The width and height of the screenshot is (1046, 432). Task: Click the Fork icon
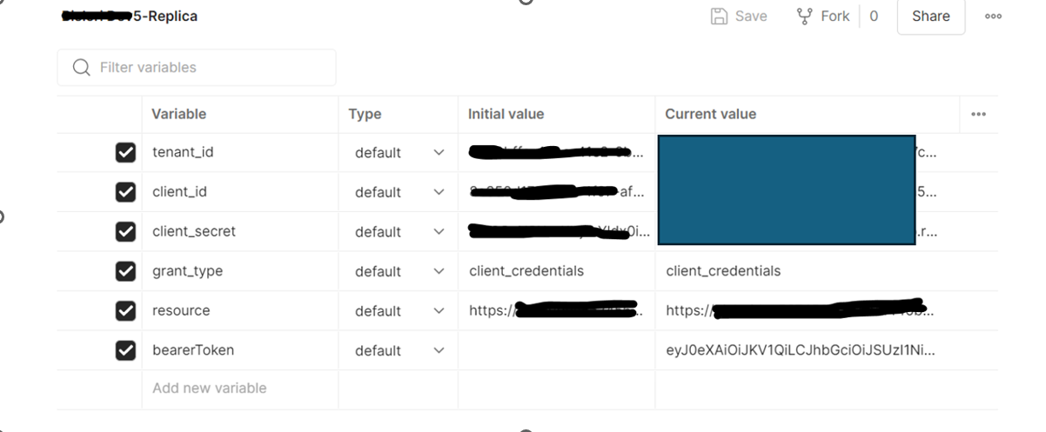(805, 16)
